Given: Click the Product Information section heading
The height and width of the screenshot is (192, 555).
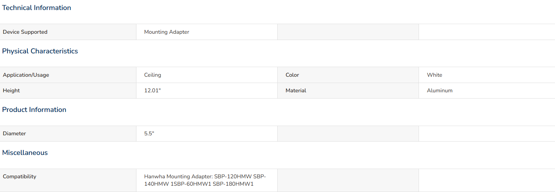Looking at the screenshot, I should (x=34, y=110).
